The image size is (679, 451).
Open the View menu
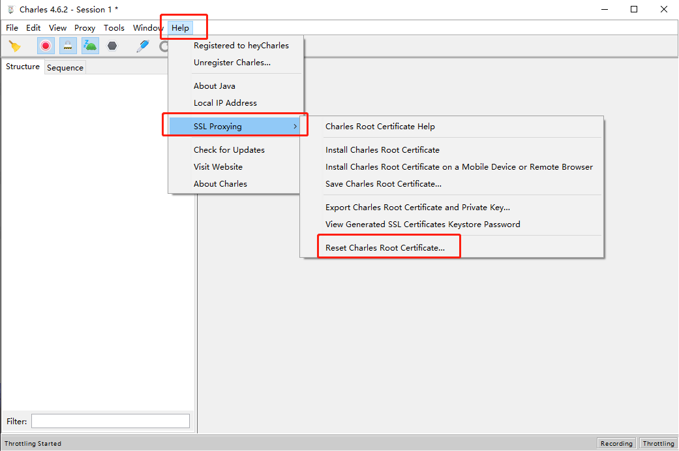pos(57,27)
